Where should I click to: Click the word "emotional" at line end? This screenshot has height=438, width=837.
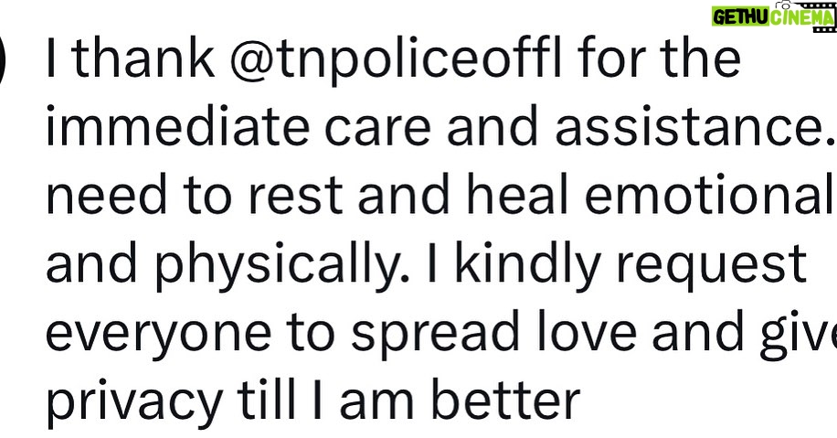[711, 195]
